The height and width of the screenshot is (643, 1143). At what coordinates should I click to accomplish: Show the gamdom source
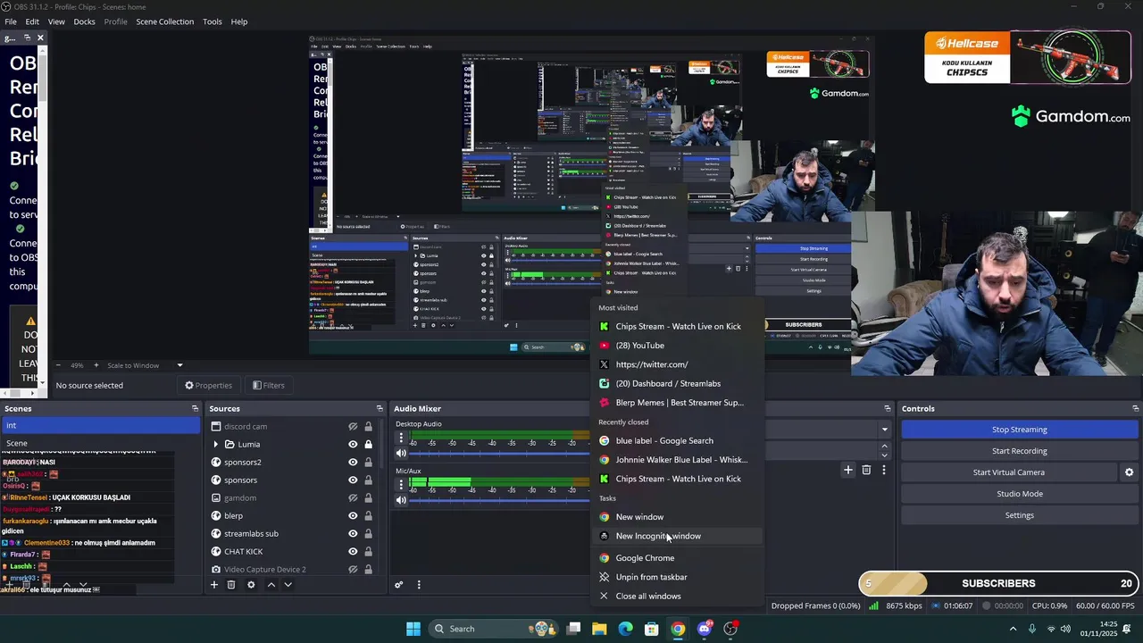point(353,498)
